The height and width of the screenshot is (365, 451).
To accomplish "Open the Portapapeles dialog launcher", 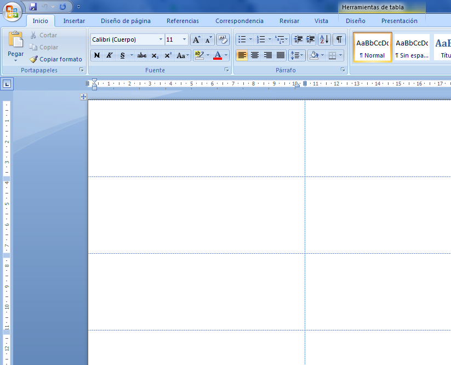I will (x=82, y=70).
